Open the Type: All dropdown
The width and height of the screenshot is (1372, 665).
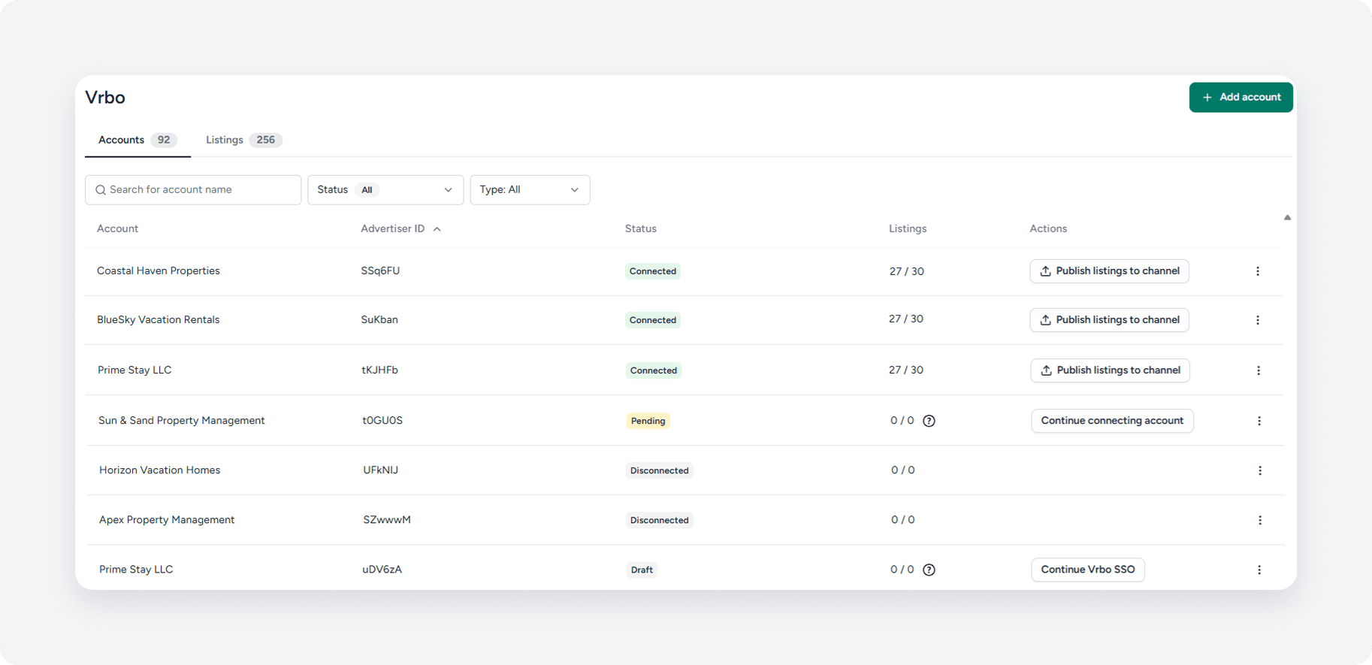click(x=530, y=190)
